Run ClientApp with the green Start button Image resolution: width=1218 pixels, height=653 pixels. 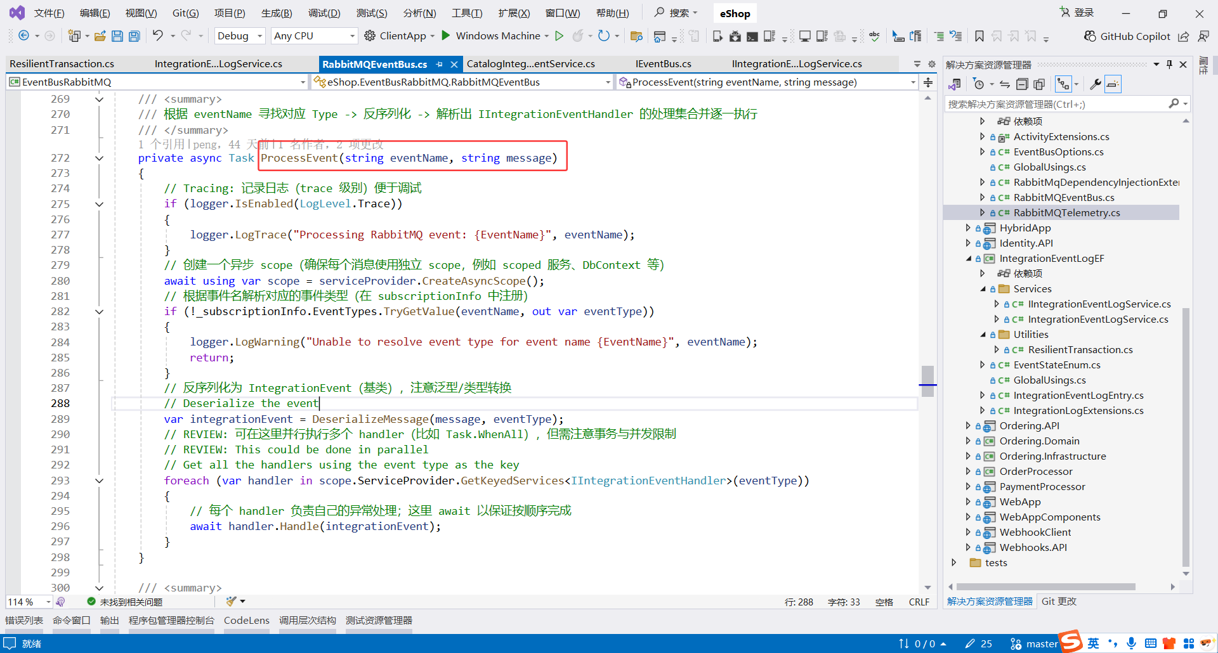pos(446,36)
